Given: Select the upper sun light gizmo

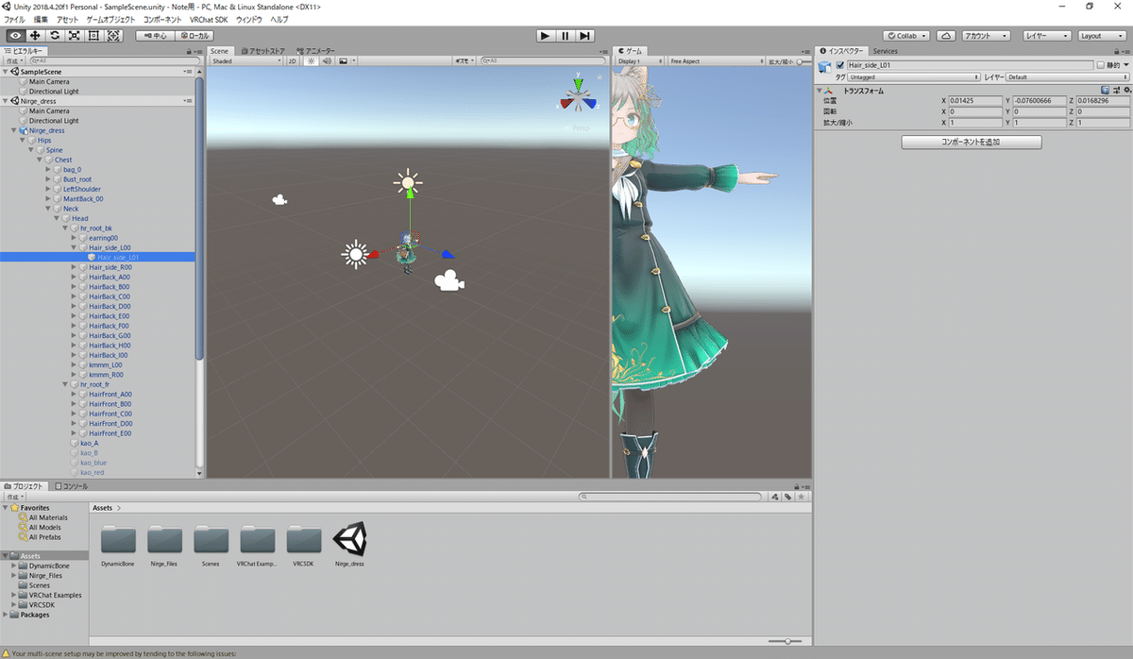Looking at the screenshot, I should click(x=408, y=182).
